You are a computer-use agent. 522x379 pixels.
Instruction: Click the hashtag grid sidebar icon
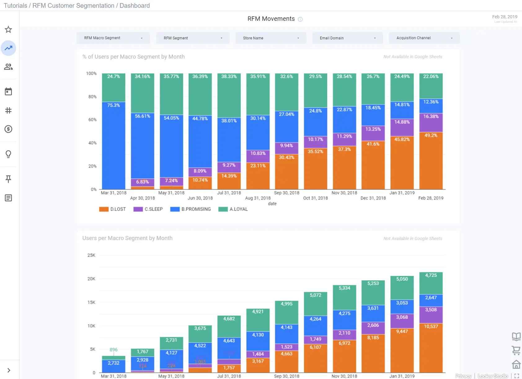click(x=8, y=110)
